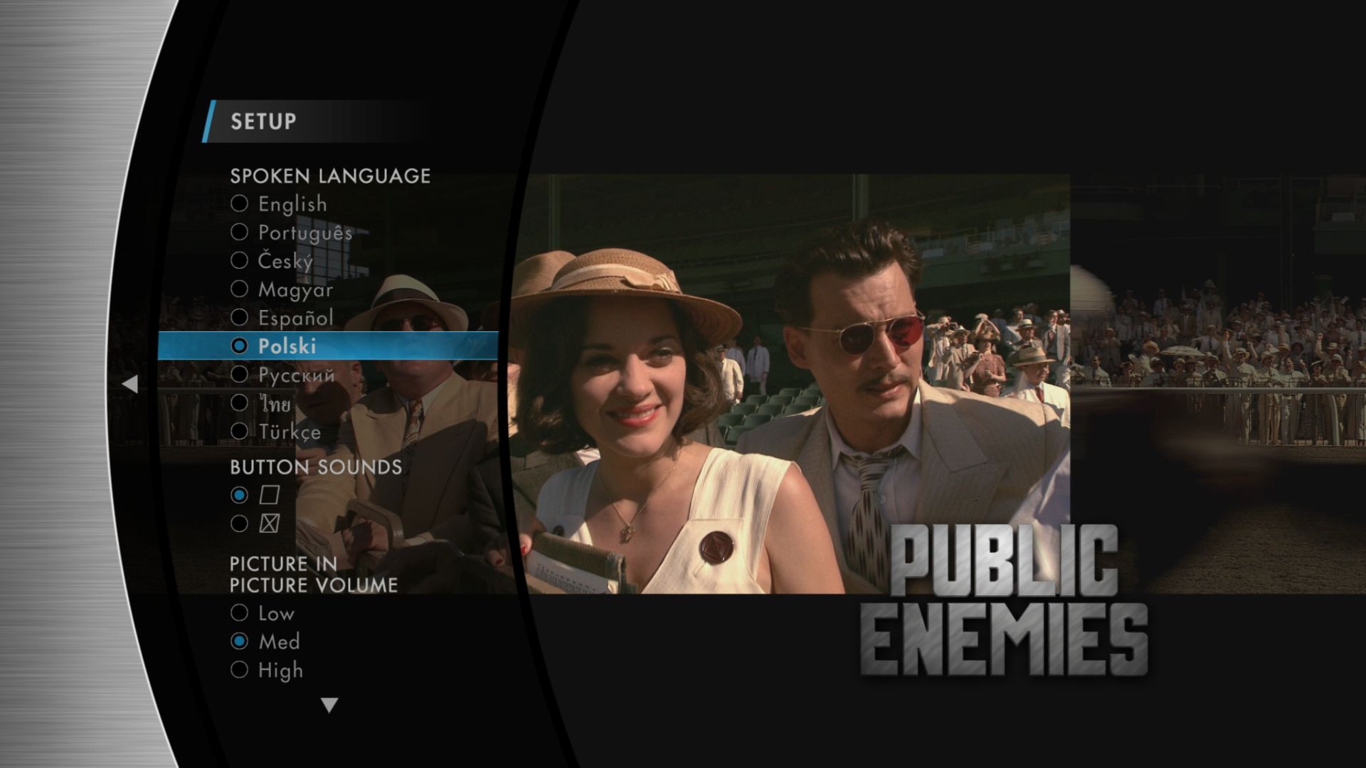The height and width of the screenshot is (768, 1366).
Task: Click the SPOKEN LANGUAGE section heading
Action: tap(330, 176)
